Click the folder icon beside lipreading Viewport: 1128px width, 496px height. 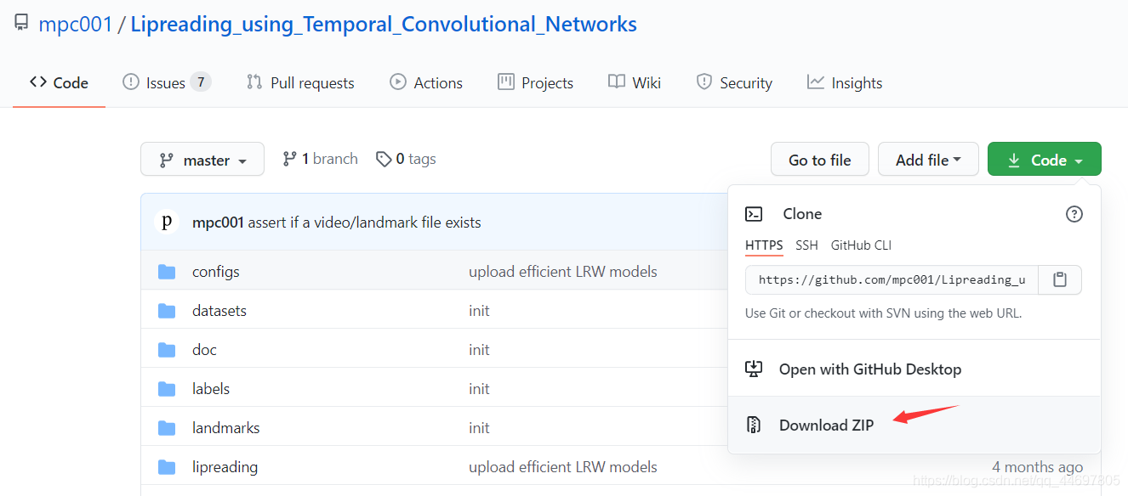167,467
